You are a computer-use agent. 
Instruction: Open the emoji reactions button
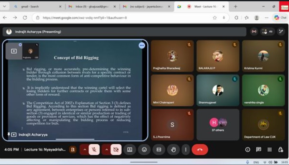144,150
